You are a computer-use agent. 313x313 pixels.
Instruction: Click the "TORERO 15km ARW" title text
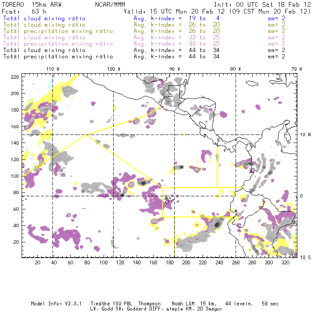(32, 5)
